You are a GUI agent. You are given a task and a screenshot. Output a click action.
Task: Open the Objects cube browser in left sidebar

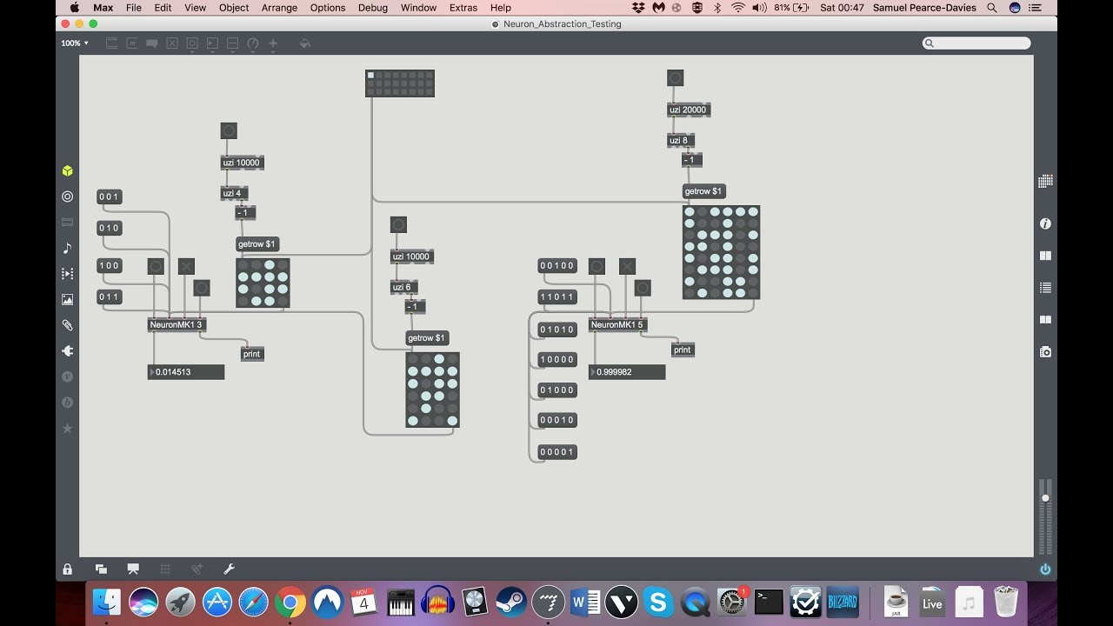click(x=67, y=171)
